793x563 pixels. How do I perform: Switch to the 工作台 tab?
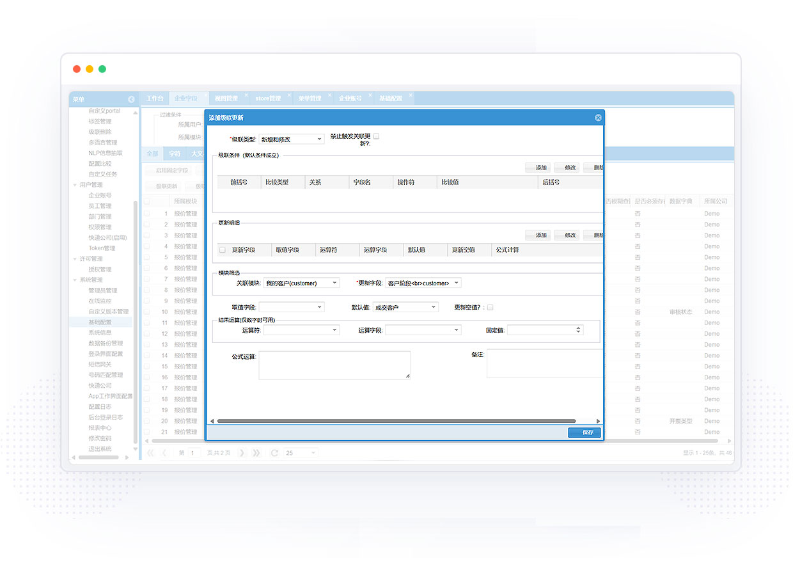pos(154,99)
